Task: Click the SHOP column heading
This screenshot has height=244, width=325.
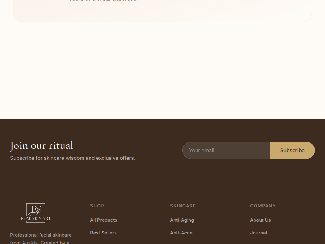Action: tap(97, 206)
